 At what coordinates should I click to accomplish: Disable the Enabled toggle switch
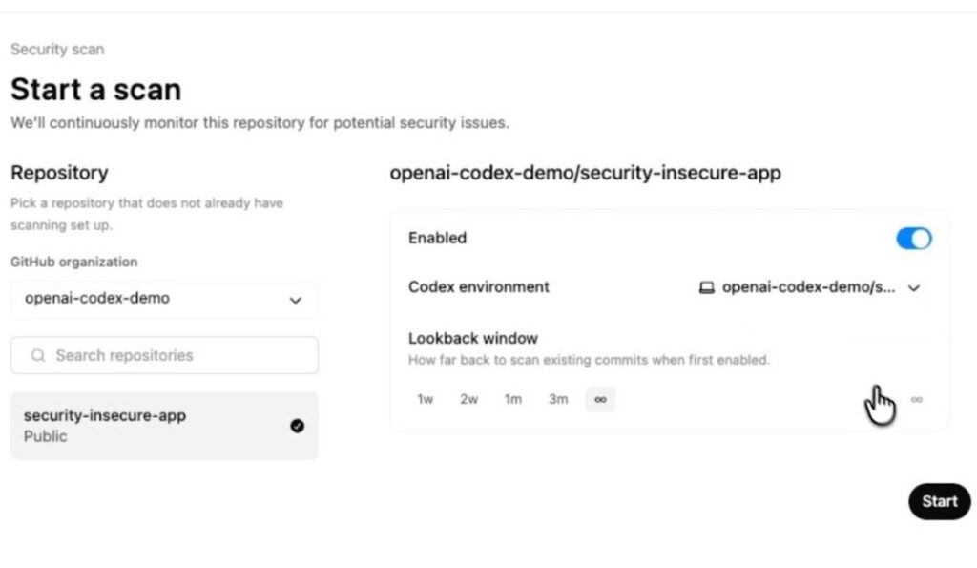point(913,239)
